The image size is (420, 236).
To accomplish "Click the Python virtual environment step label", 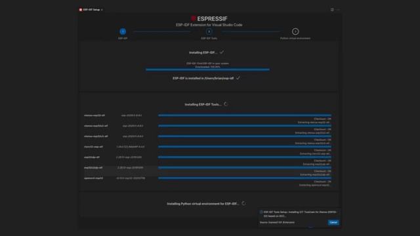I will pyautogui.click(x=295, y=38).
